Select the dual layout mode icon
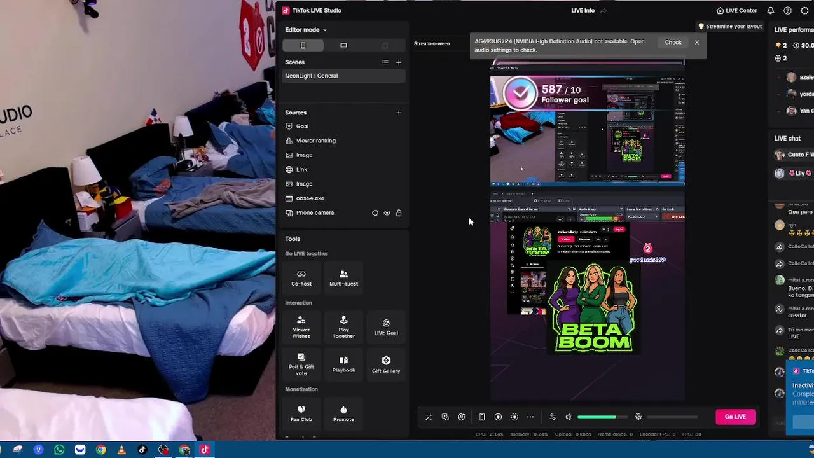 click(384, 45)
